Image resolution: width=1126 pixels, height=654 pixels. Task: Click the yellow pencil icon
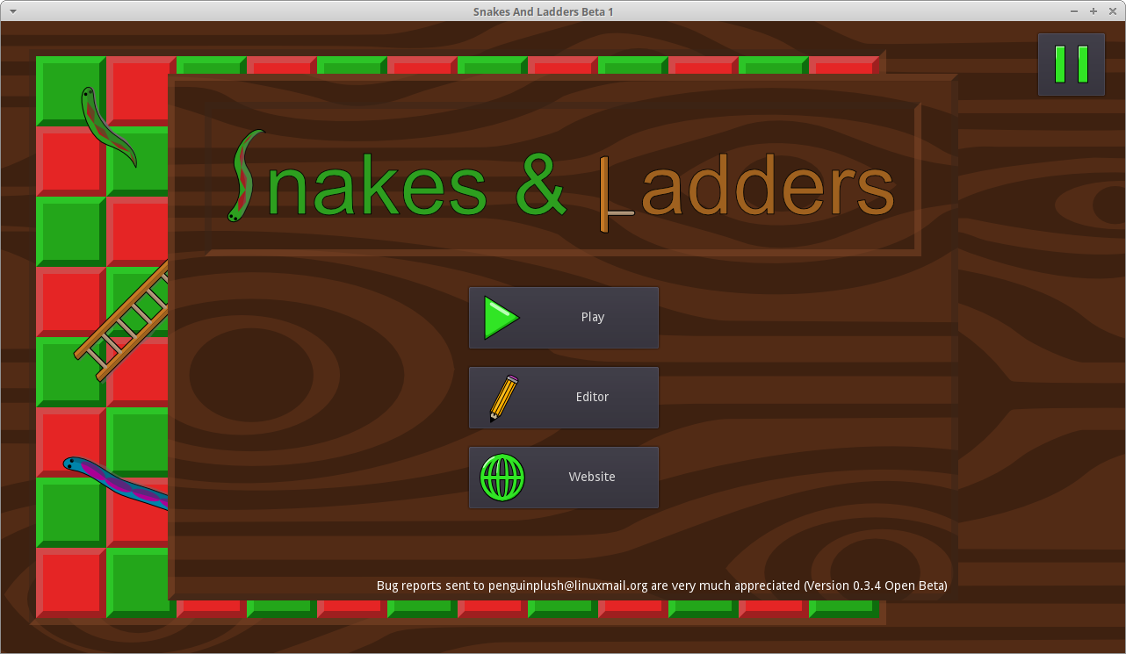[x=503, y=398]
